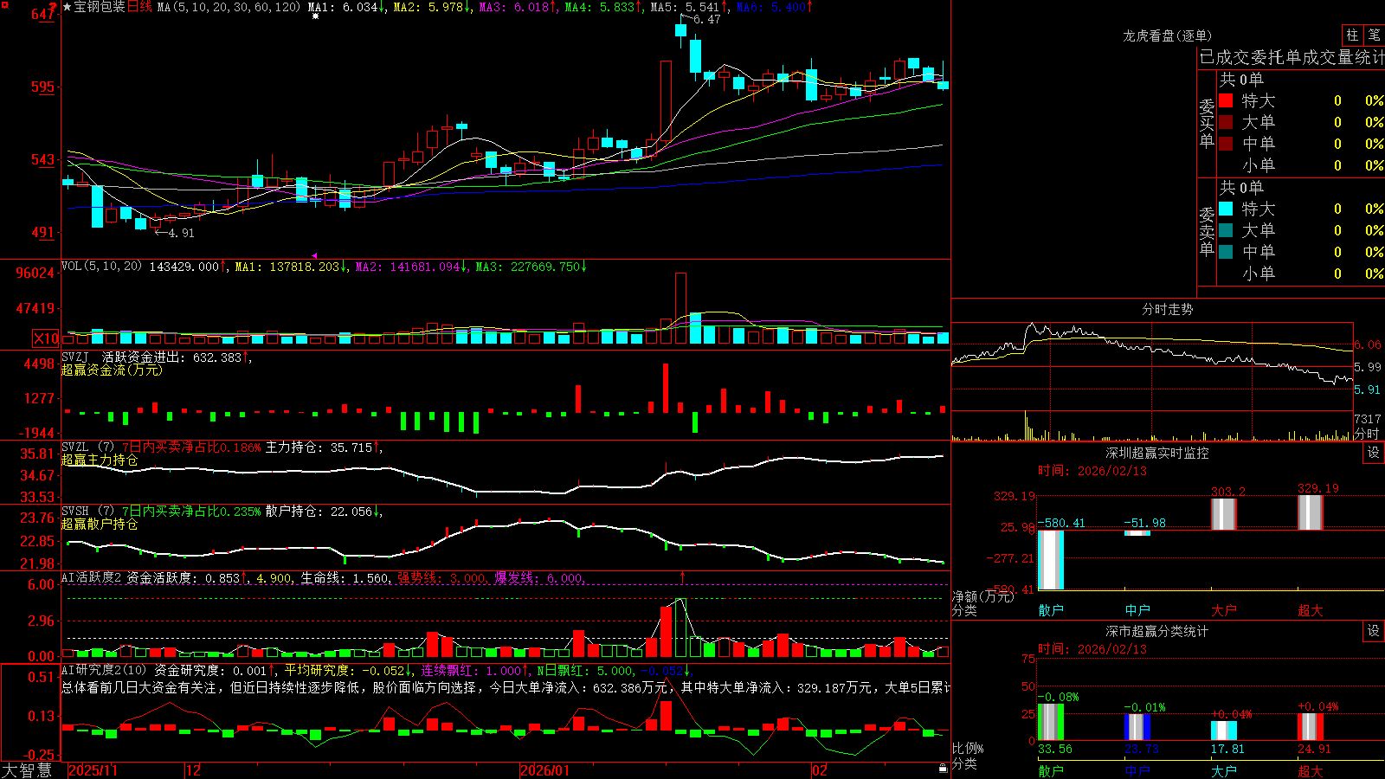Click the 深市超赢分类统计 title

[1156, 631]
